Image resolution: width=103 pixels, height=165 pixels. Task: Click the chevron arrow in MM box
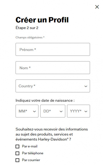point(34,111)
